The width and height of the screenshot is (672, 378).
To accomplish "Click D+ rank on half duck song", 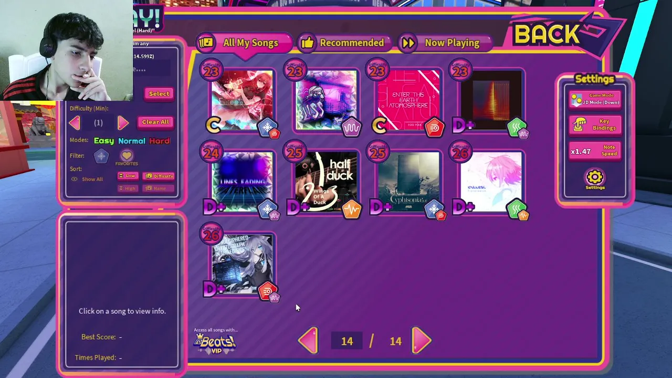I will [298, 207].
